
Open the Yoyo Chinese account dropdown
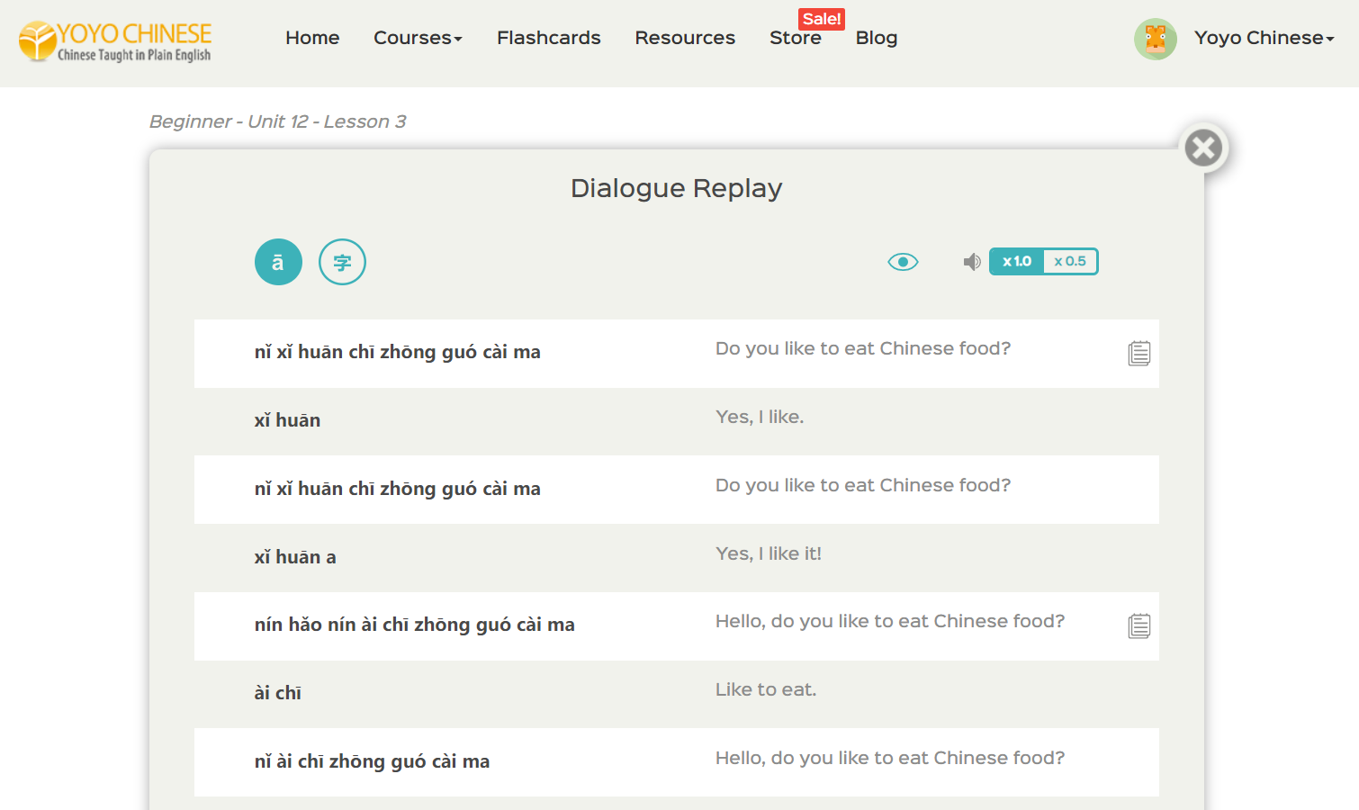tap(1264, 38)
